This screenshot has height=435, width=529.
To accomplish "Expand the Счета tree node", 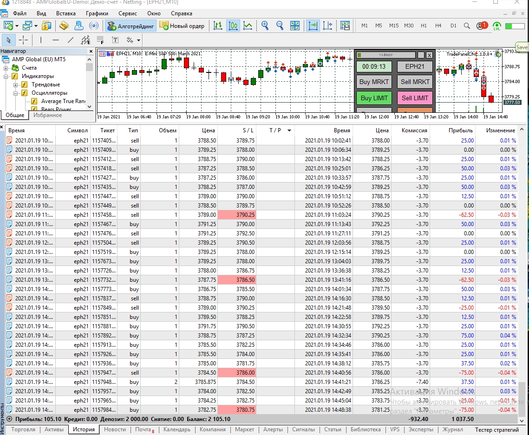I will 7,68.
